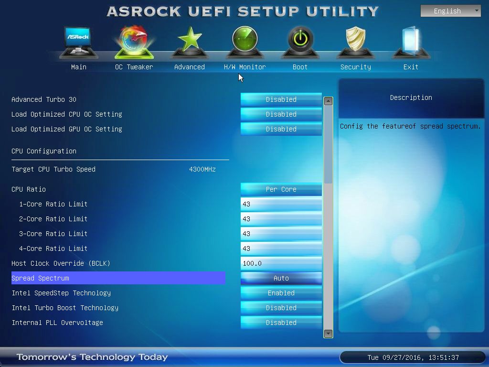Image resolution: width=489 pixels, height=367 pixels.
Task: Click the Target CPU Turbo Speed label
Action: coord(53,169)
